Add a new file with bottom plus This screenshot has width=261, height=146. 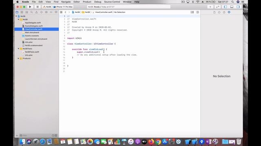click(17, 135)
